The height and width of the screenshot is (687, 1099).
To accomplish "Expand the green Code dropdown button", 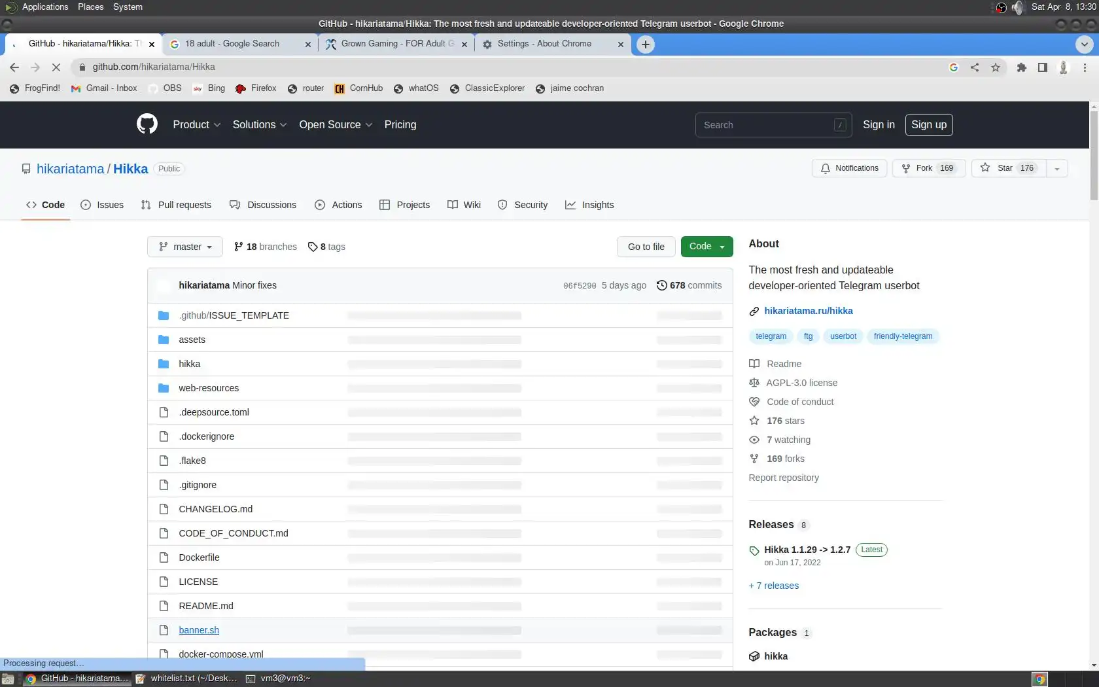I will coord(706,247).
